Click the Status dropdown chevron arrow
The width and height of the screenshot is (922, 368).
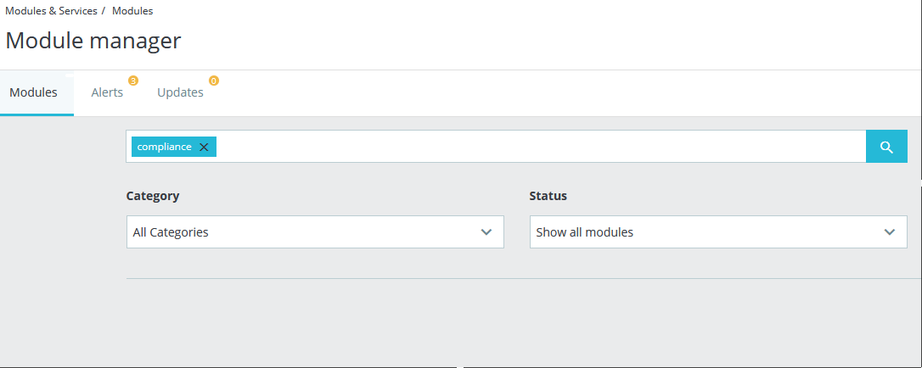(890, 231)
